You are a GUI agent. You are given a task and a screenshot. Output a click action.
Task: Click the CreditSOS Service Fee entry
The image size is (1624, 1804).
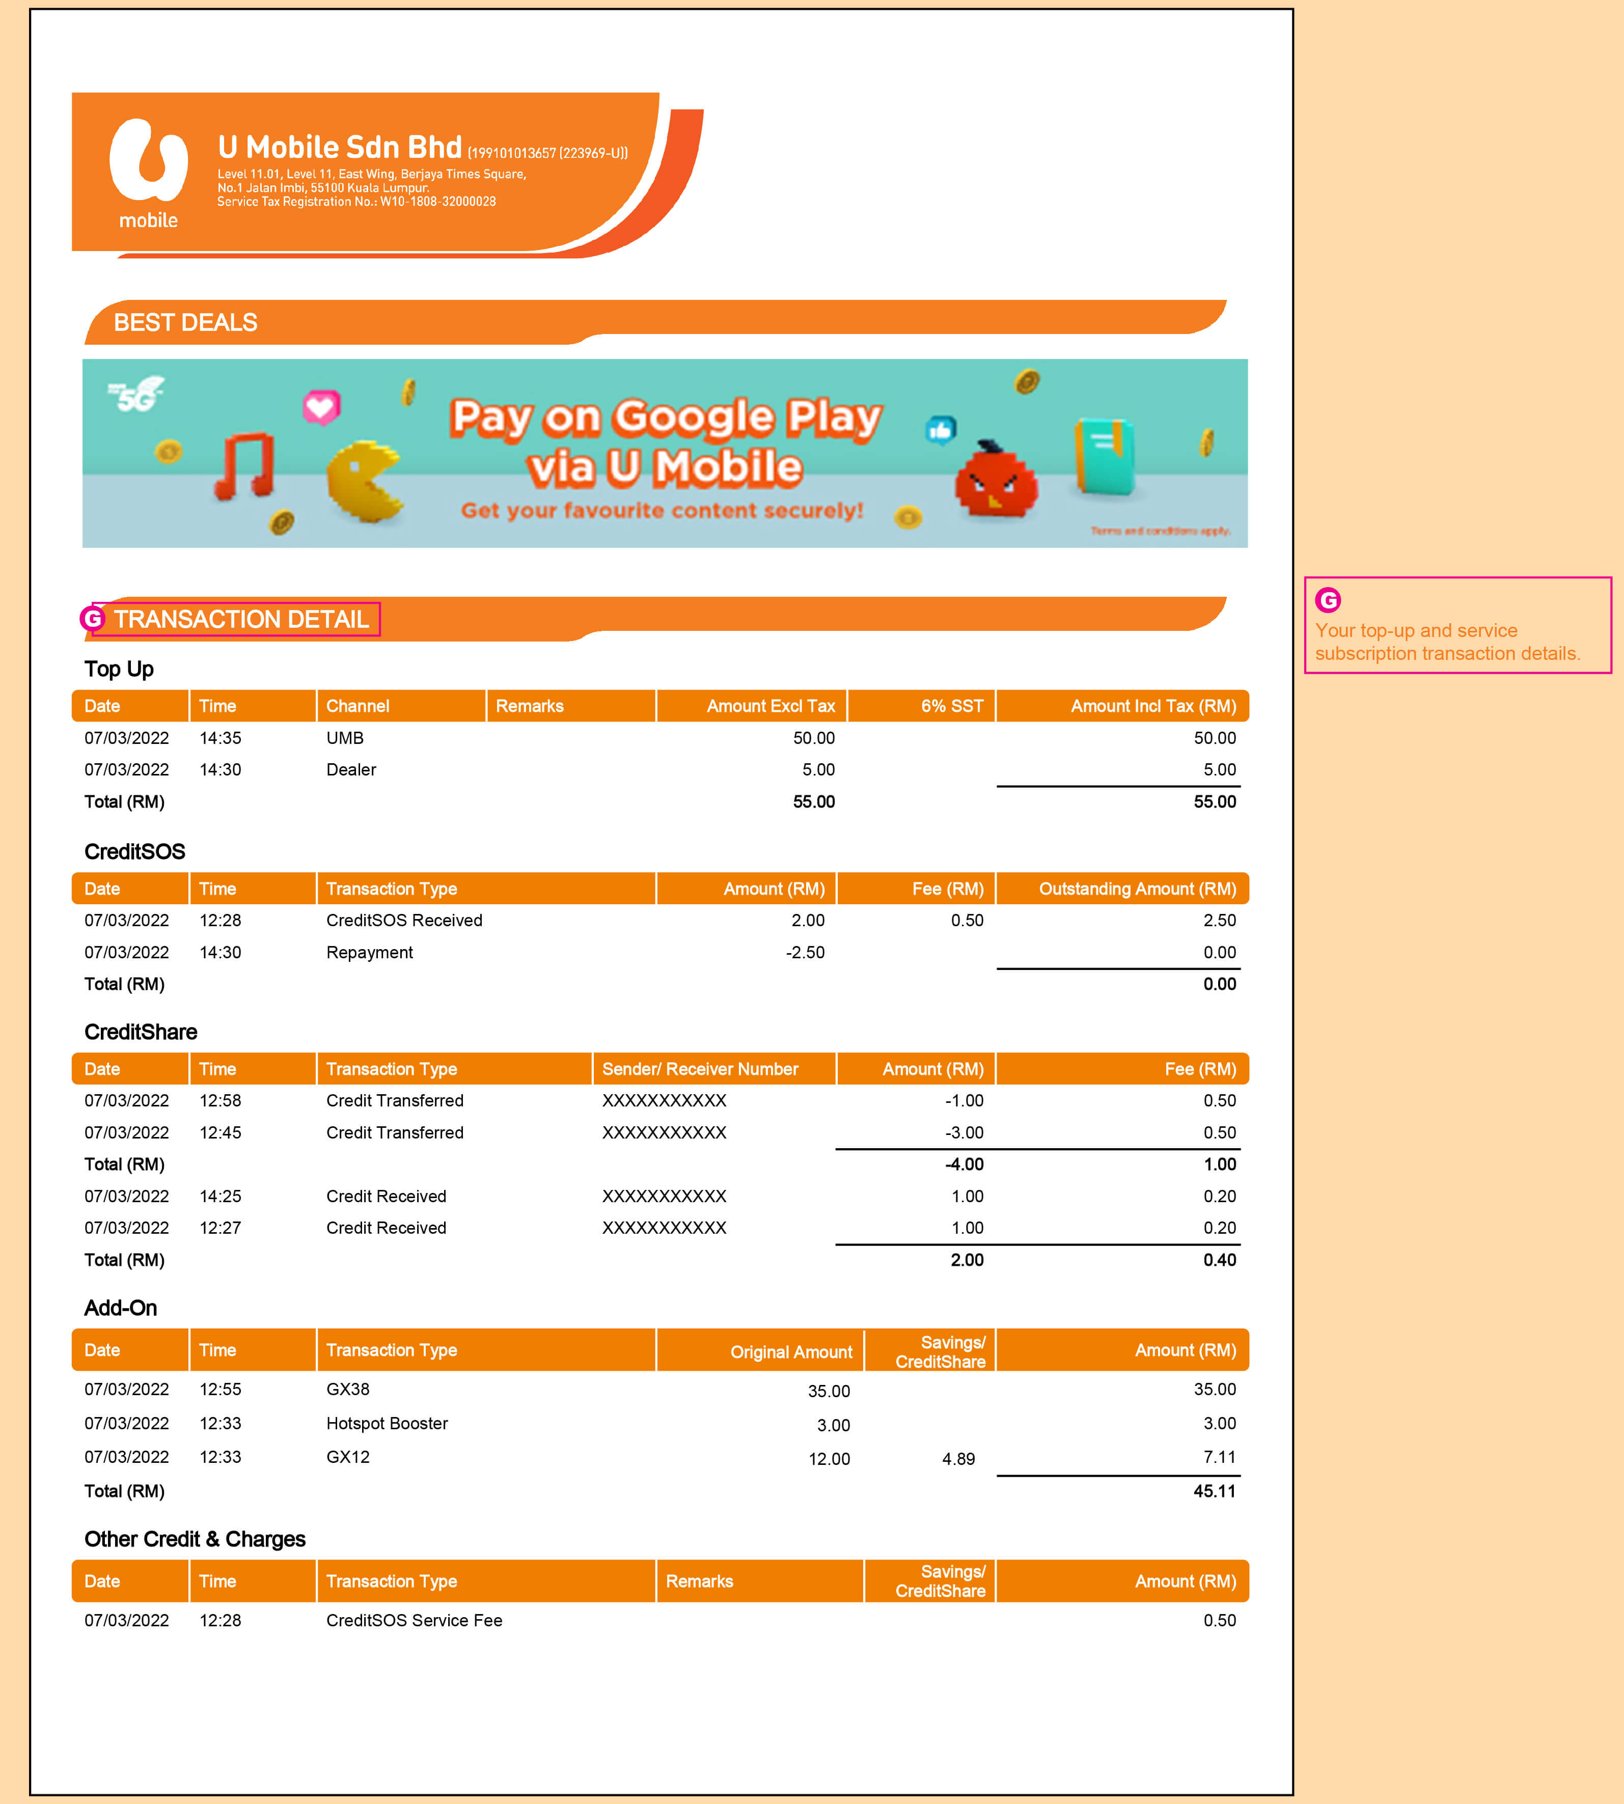(414, 1620)
